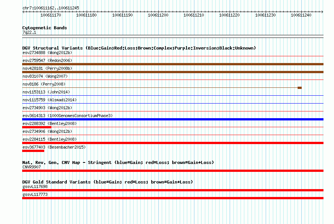Open variant nsv1153113 (John2014)
Viewport: 334px width, 224px height.
coord(46,92)
